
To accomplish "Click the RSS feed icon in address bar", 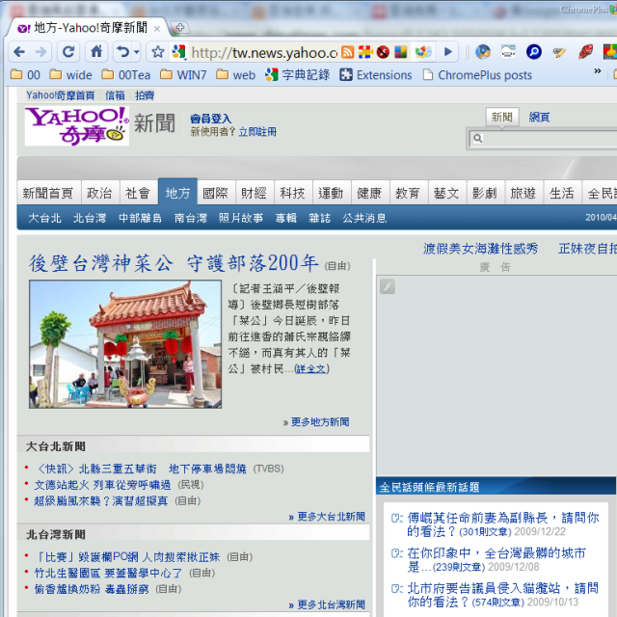I will [347, 52].
